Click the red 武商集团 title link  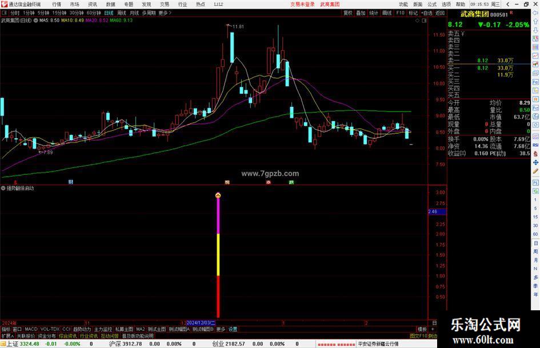(330, 4)
